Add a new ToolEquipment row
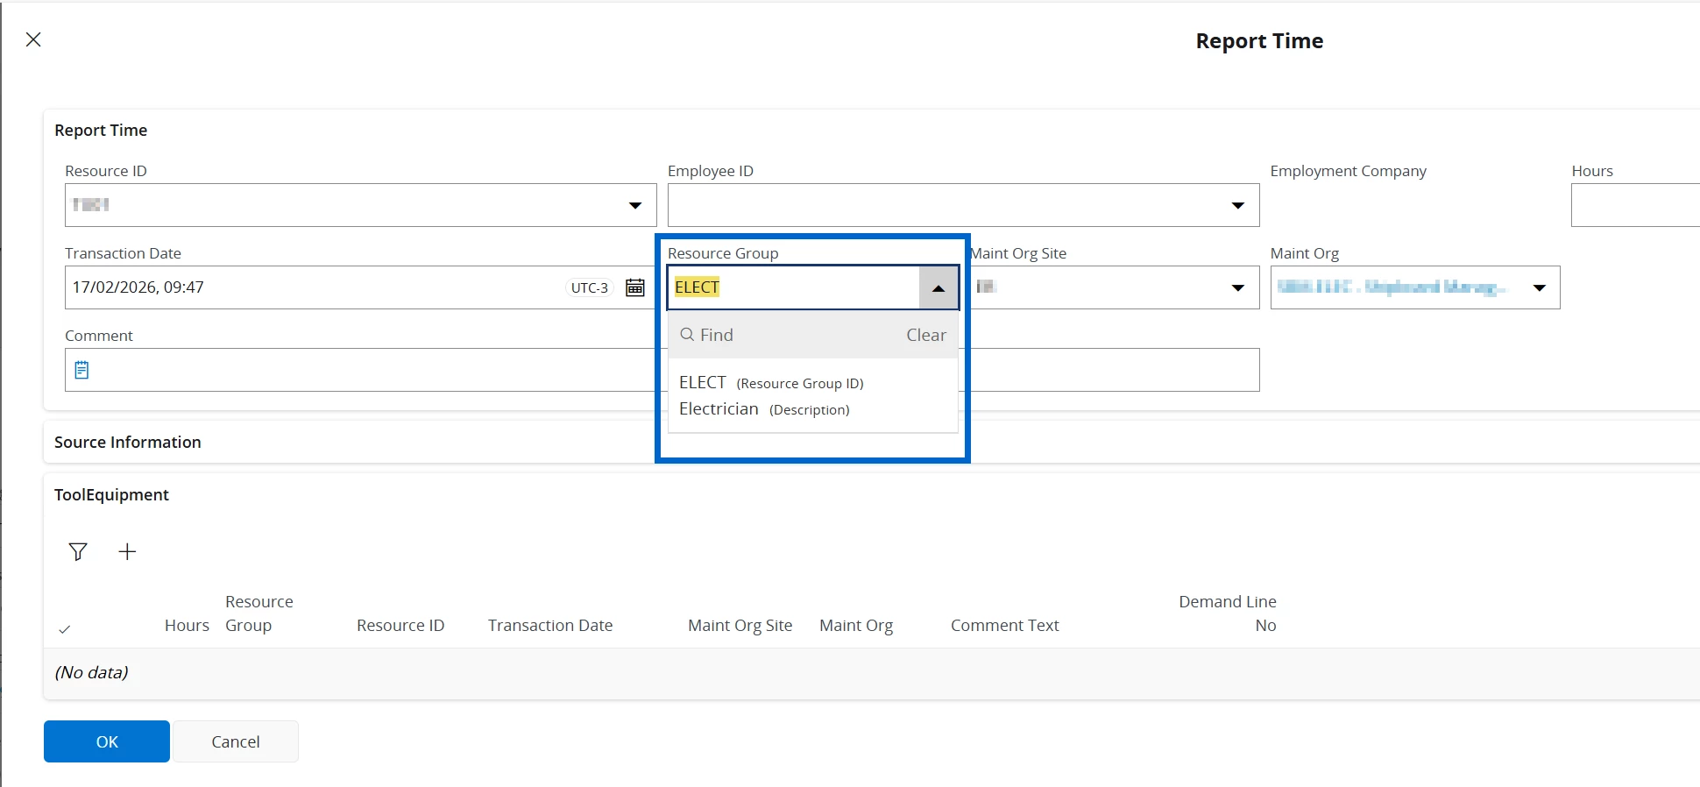 point(127,551)
